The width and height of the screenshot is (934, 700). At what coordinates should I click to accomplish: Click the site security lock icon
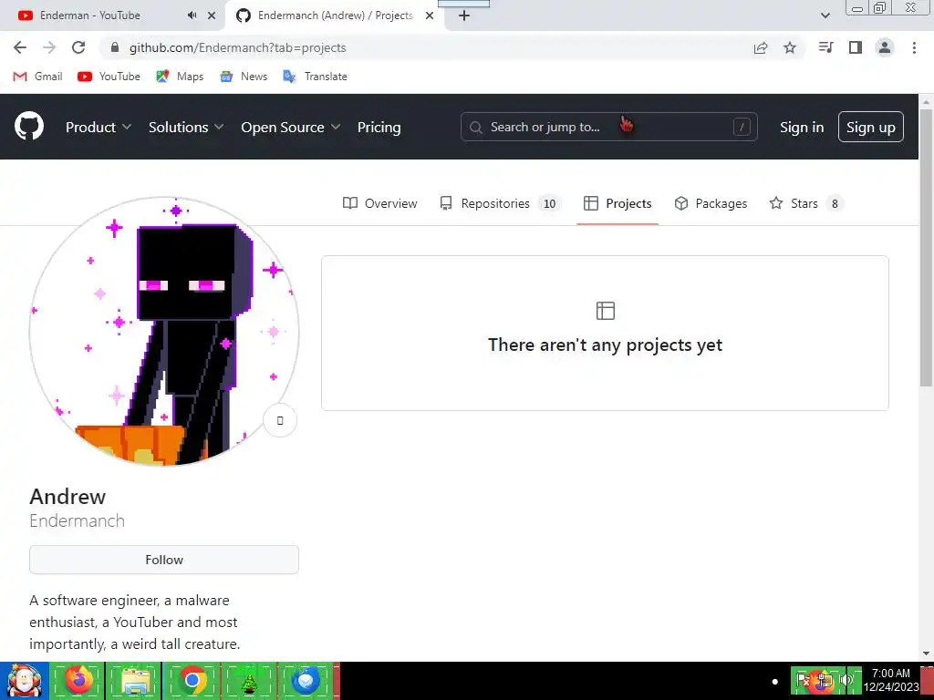point(116,47)
